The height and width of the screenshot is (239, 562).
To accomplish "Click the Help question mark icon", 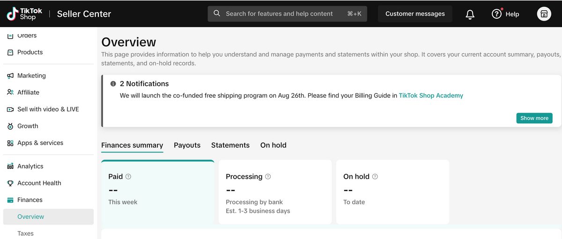I will tap(496, 14).
